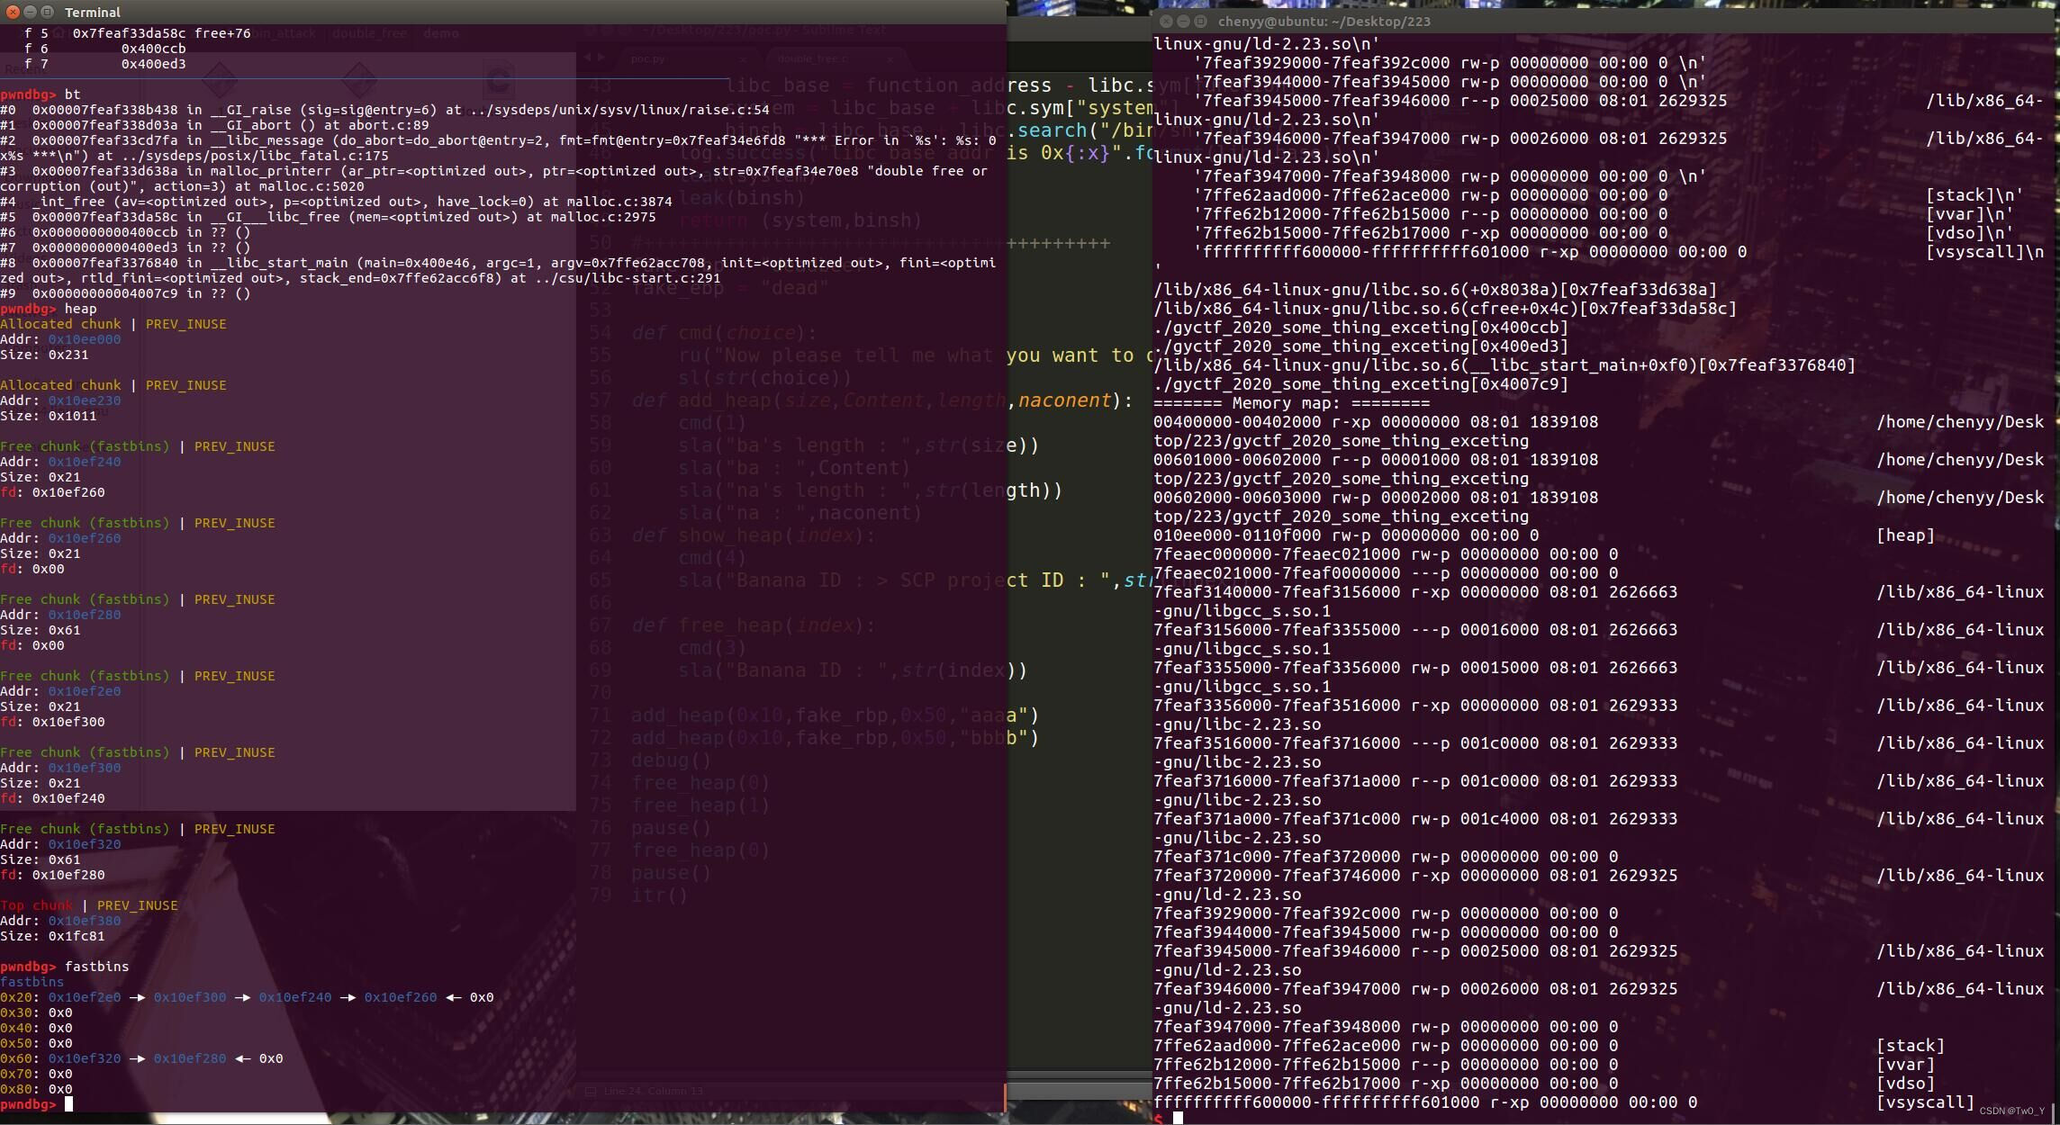Select the poc.py tab
The image size is (2060, 1125).
[651, 58]
